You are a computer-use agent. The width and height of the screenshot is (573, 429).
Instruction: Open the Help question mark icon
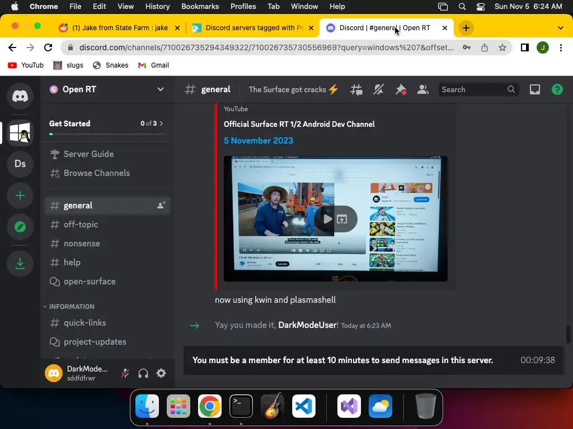click(x=557, y=89)
